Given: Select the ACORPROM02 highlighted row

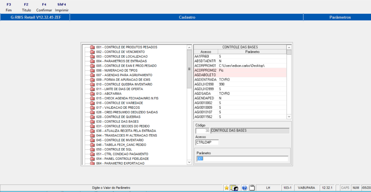Looking at the screenshot, I should pos(240,70).
